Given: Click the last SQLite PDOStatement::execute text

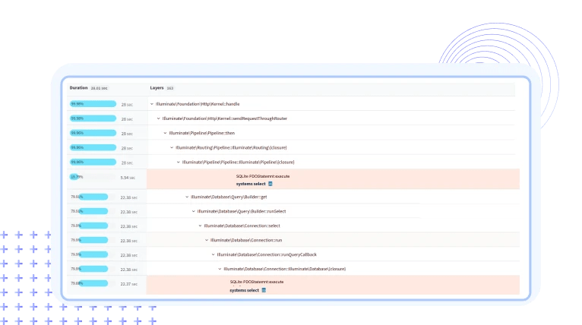Looking at the screenshot, I should coord(257,282).
